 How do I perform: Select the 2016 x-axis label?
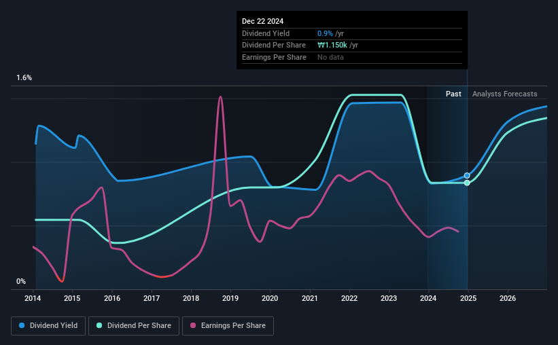[112, 298]
